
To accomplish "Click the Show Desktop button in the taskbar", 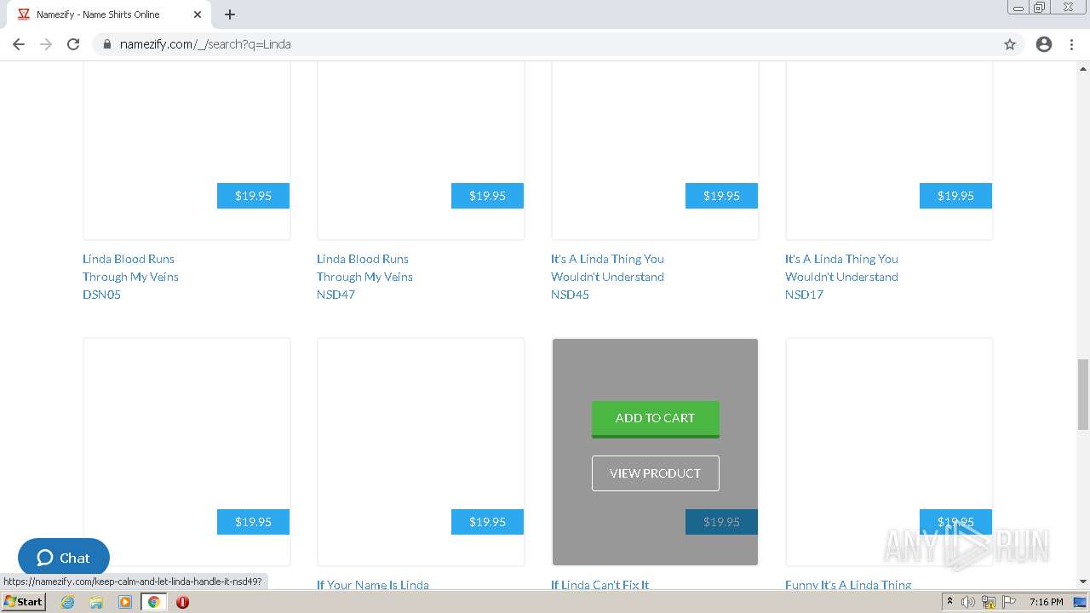I will coord(1081,602).
